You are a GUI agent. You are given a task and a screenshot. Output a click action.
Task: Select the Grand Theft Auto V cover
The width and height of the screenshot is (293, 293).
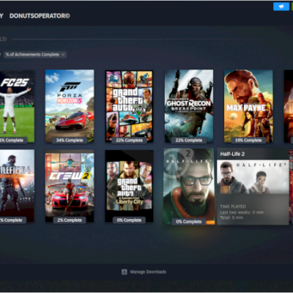(x=129, y=106)
